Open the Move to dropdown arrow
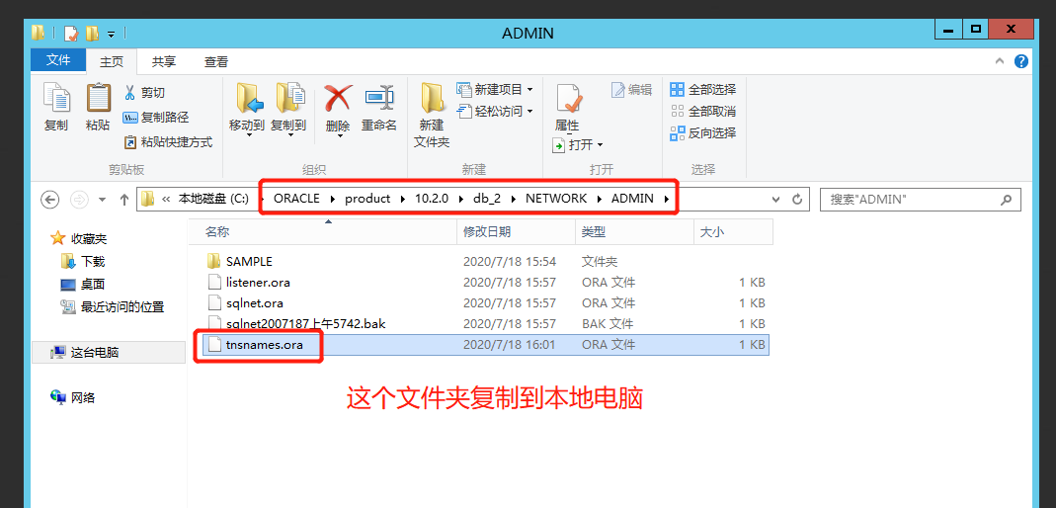This screenshot has height=508, width=1056. pyautogui.click(x=250, y=135)
